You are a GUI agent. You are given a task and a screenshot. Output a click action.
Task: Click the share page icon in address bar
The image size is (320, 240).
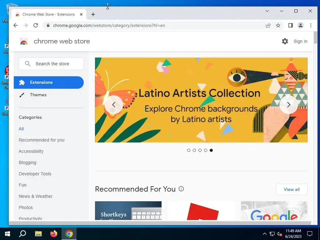coord(268,25)
